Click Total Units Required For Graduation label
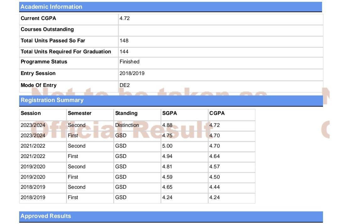 [x=66, y=52]
